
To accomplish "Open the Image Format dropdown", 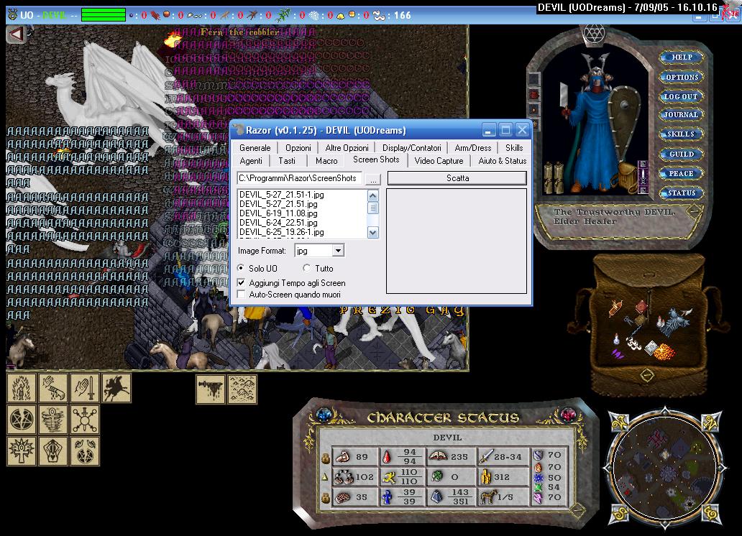I will click(337, 251).
